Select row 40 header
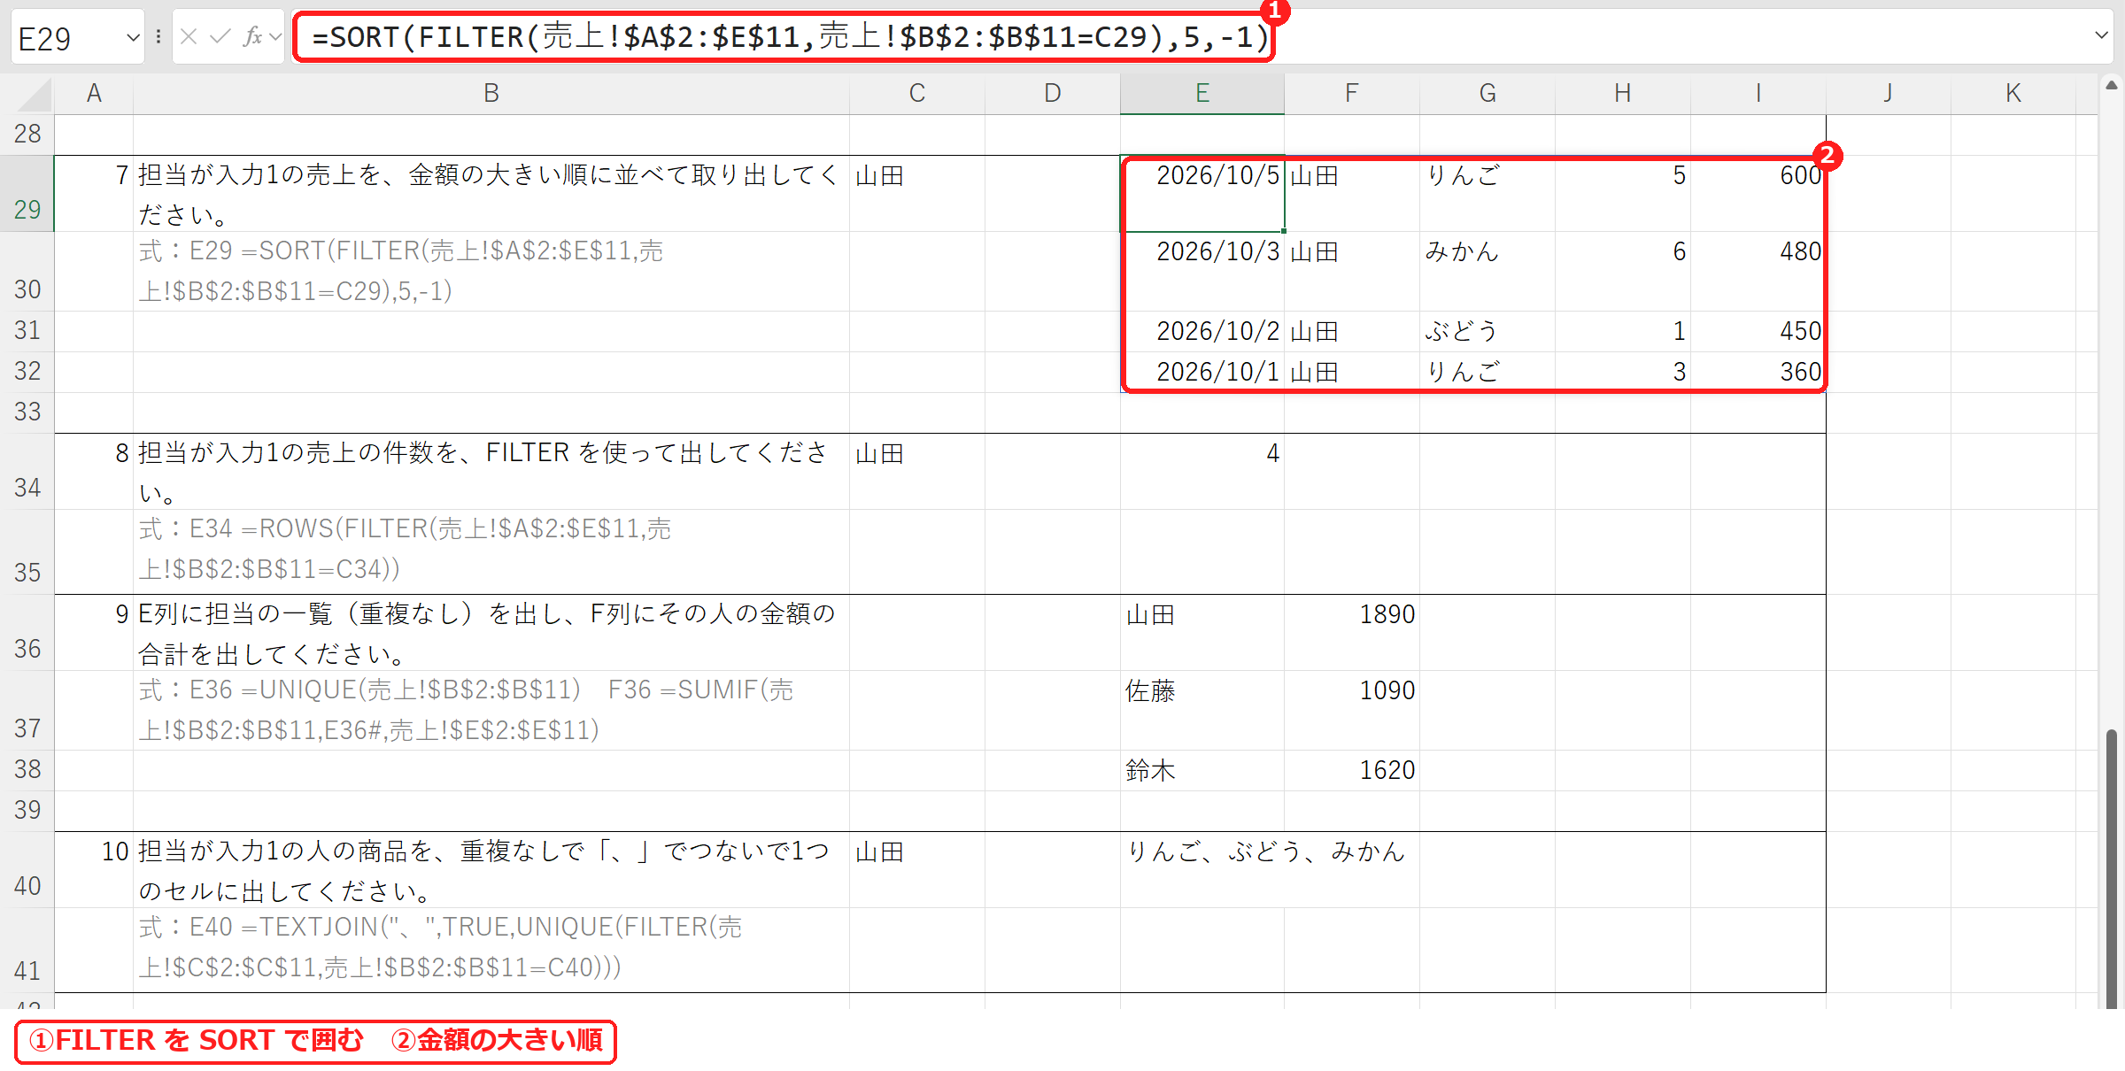The height and width of the screenshot is (1071, 2125). 27,870
